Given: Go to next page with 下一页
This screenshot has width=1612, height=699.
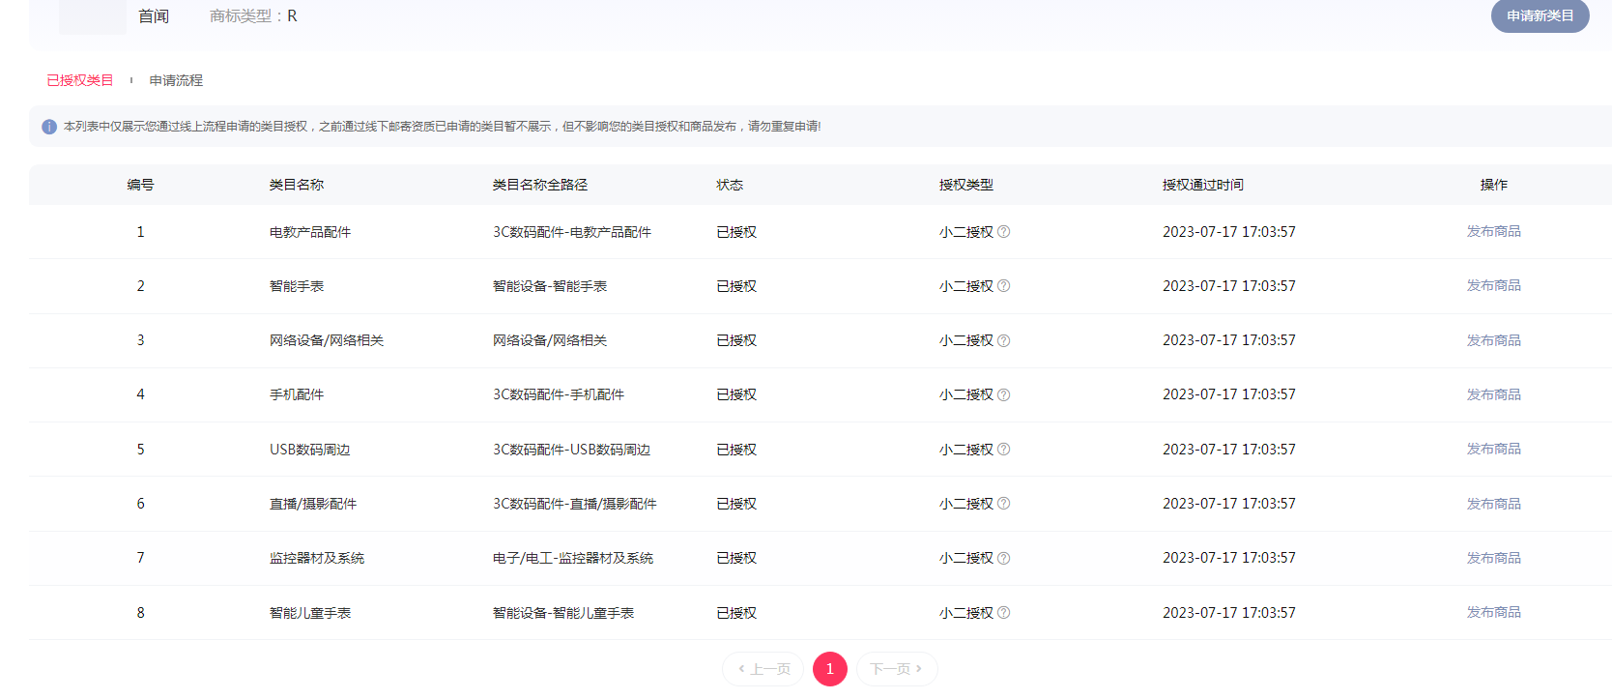Looking at the screenshot, I should (x=897, y=669).
